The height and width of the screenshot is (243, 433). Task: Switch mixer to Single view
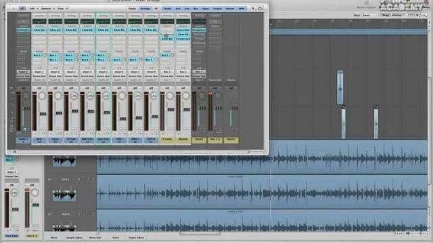point(132,9)
